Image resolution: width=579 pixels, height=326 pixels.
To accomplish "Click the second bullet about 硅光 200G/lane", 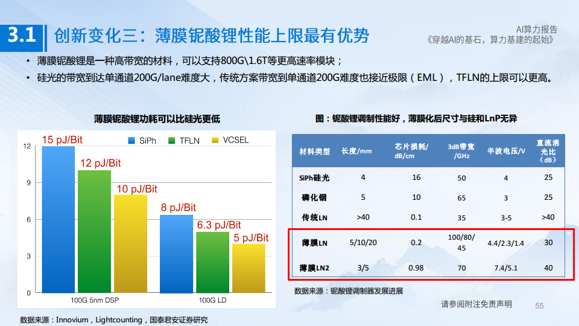I will [x=295, y=78].
